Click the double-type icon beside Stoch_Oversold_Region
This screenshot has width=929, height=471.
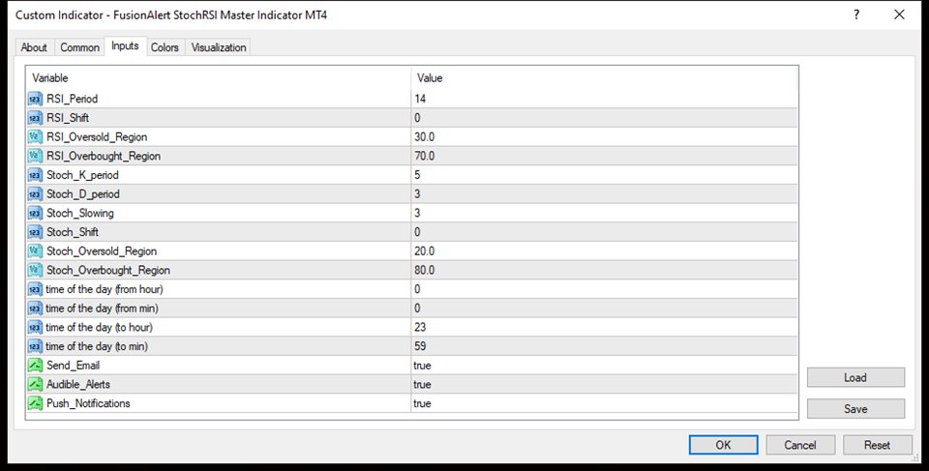tap(36, 251)
